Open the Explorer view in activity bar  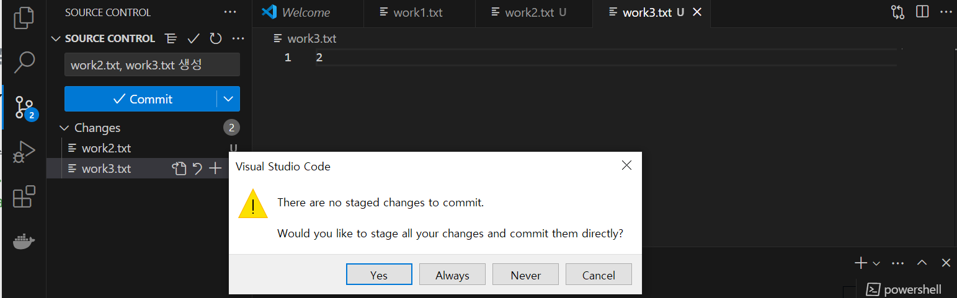click(x=24, y=17)
